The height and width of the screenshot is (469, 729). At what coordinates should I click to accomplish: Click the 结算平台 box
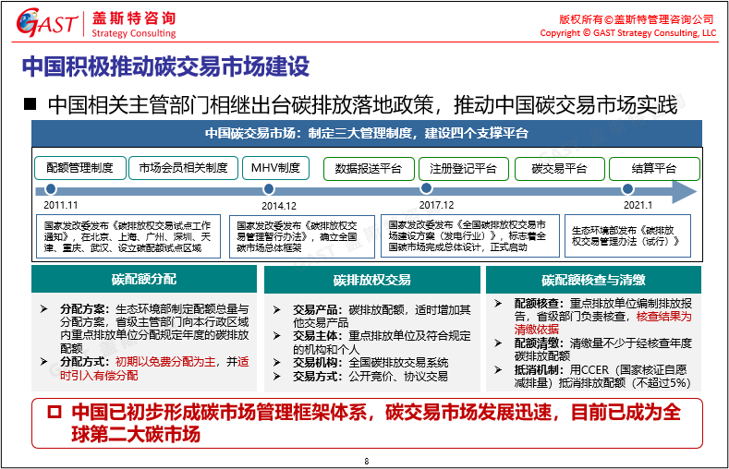point(654,169)
